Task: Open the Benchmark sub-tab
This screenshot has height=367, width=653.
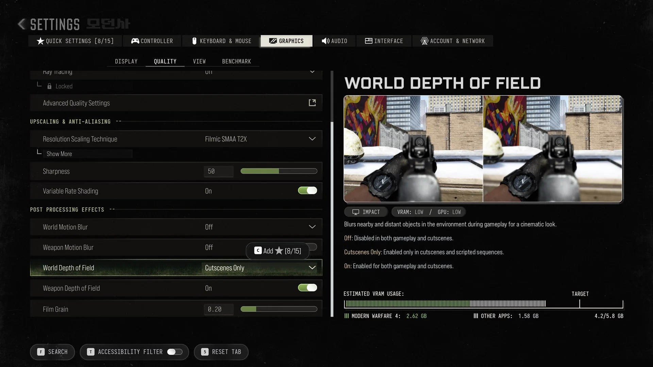Action: tap(236, 62)
